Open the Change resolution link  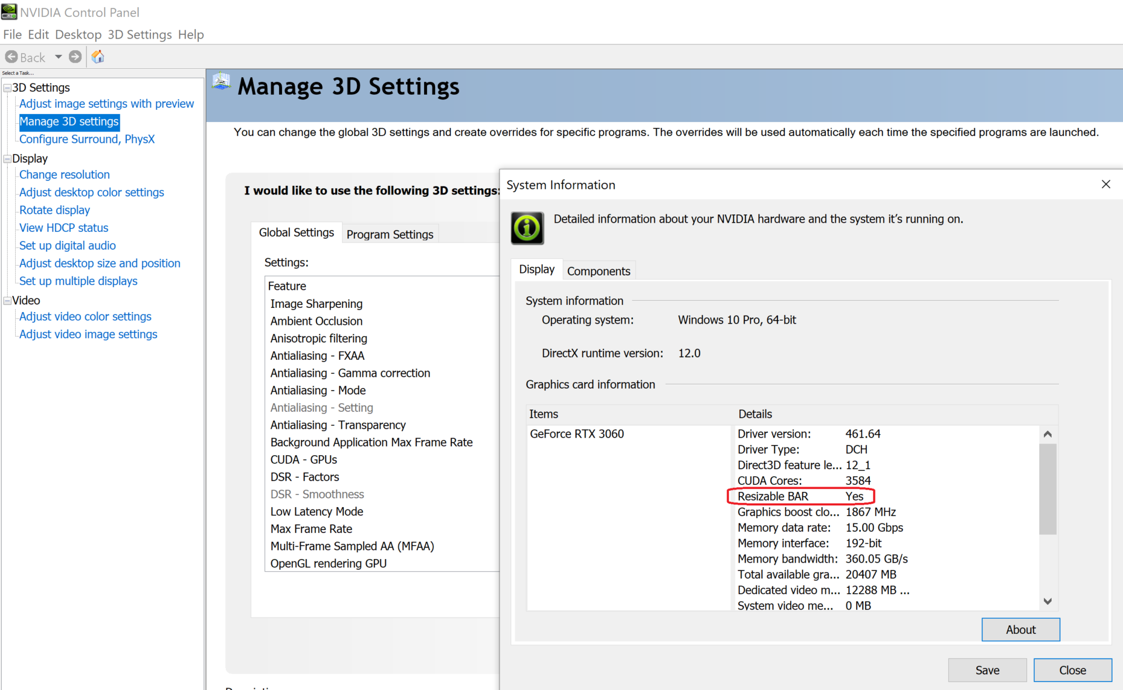(x=64, y=175)
